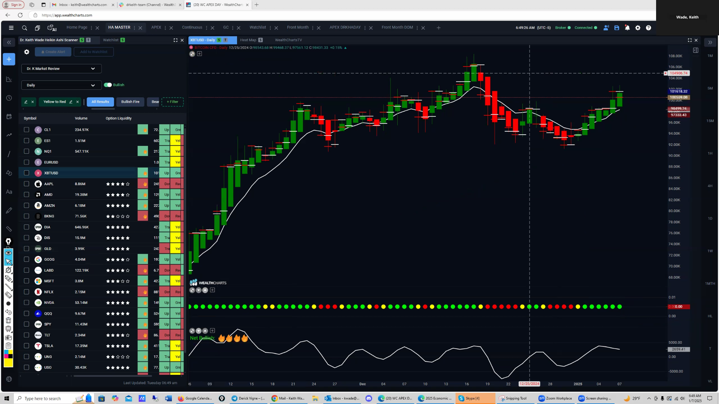Maximize the chart panel
Image resolution: width=719 pixels, height=404 pixels.
689,40
